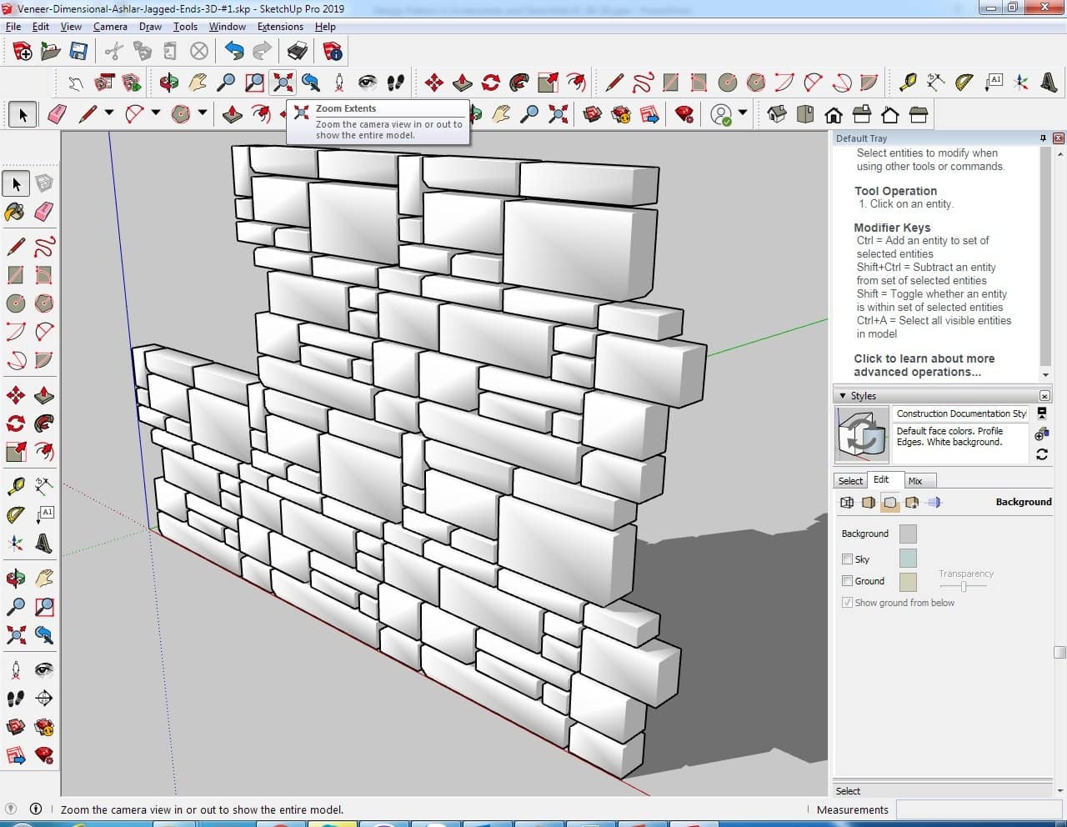Open Edge settings in the Styles Edit tab
Image resolution: width=1067 pixels, height=827 pixels.
847,502
